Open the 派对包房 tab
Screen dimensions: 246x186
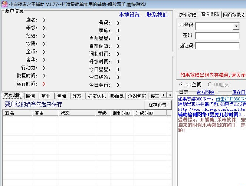(x=137, y=96)
